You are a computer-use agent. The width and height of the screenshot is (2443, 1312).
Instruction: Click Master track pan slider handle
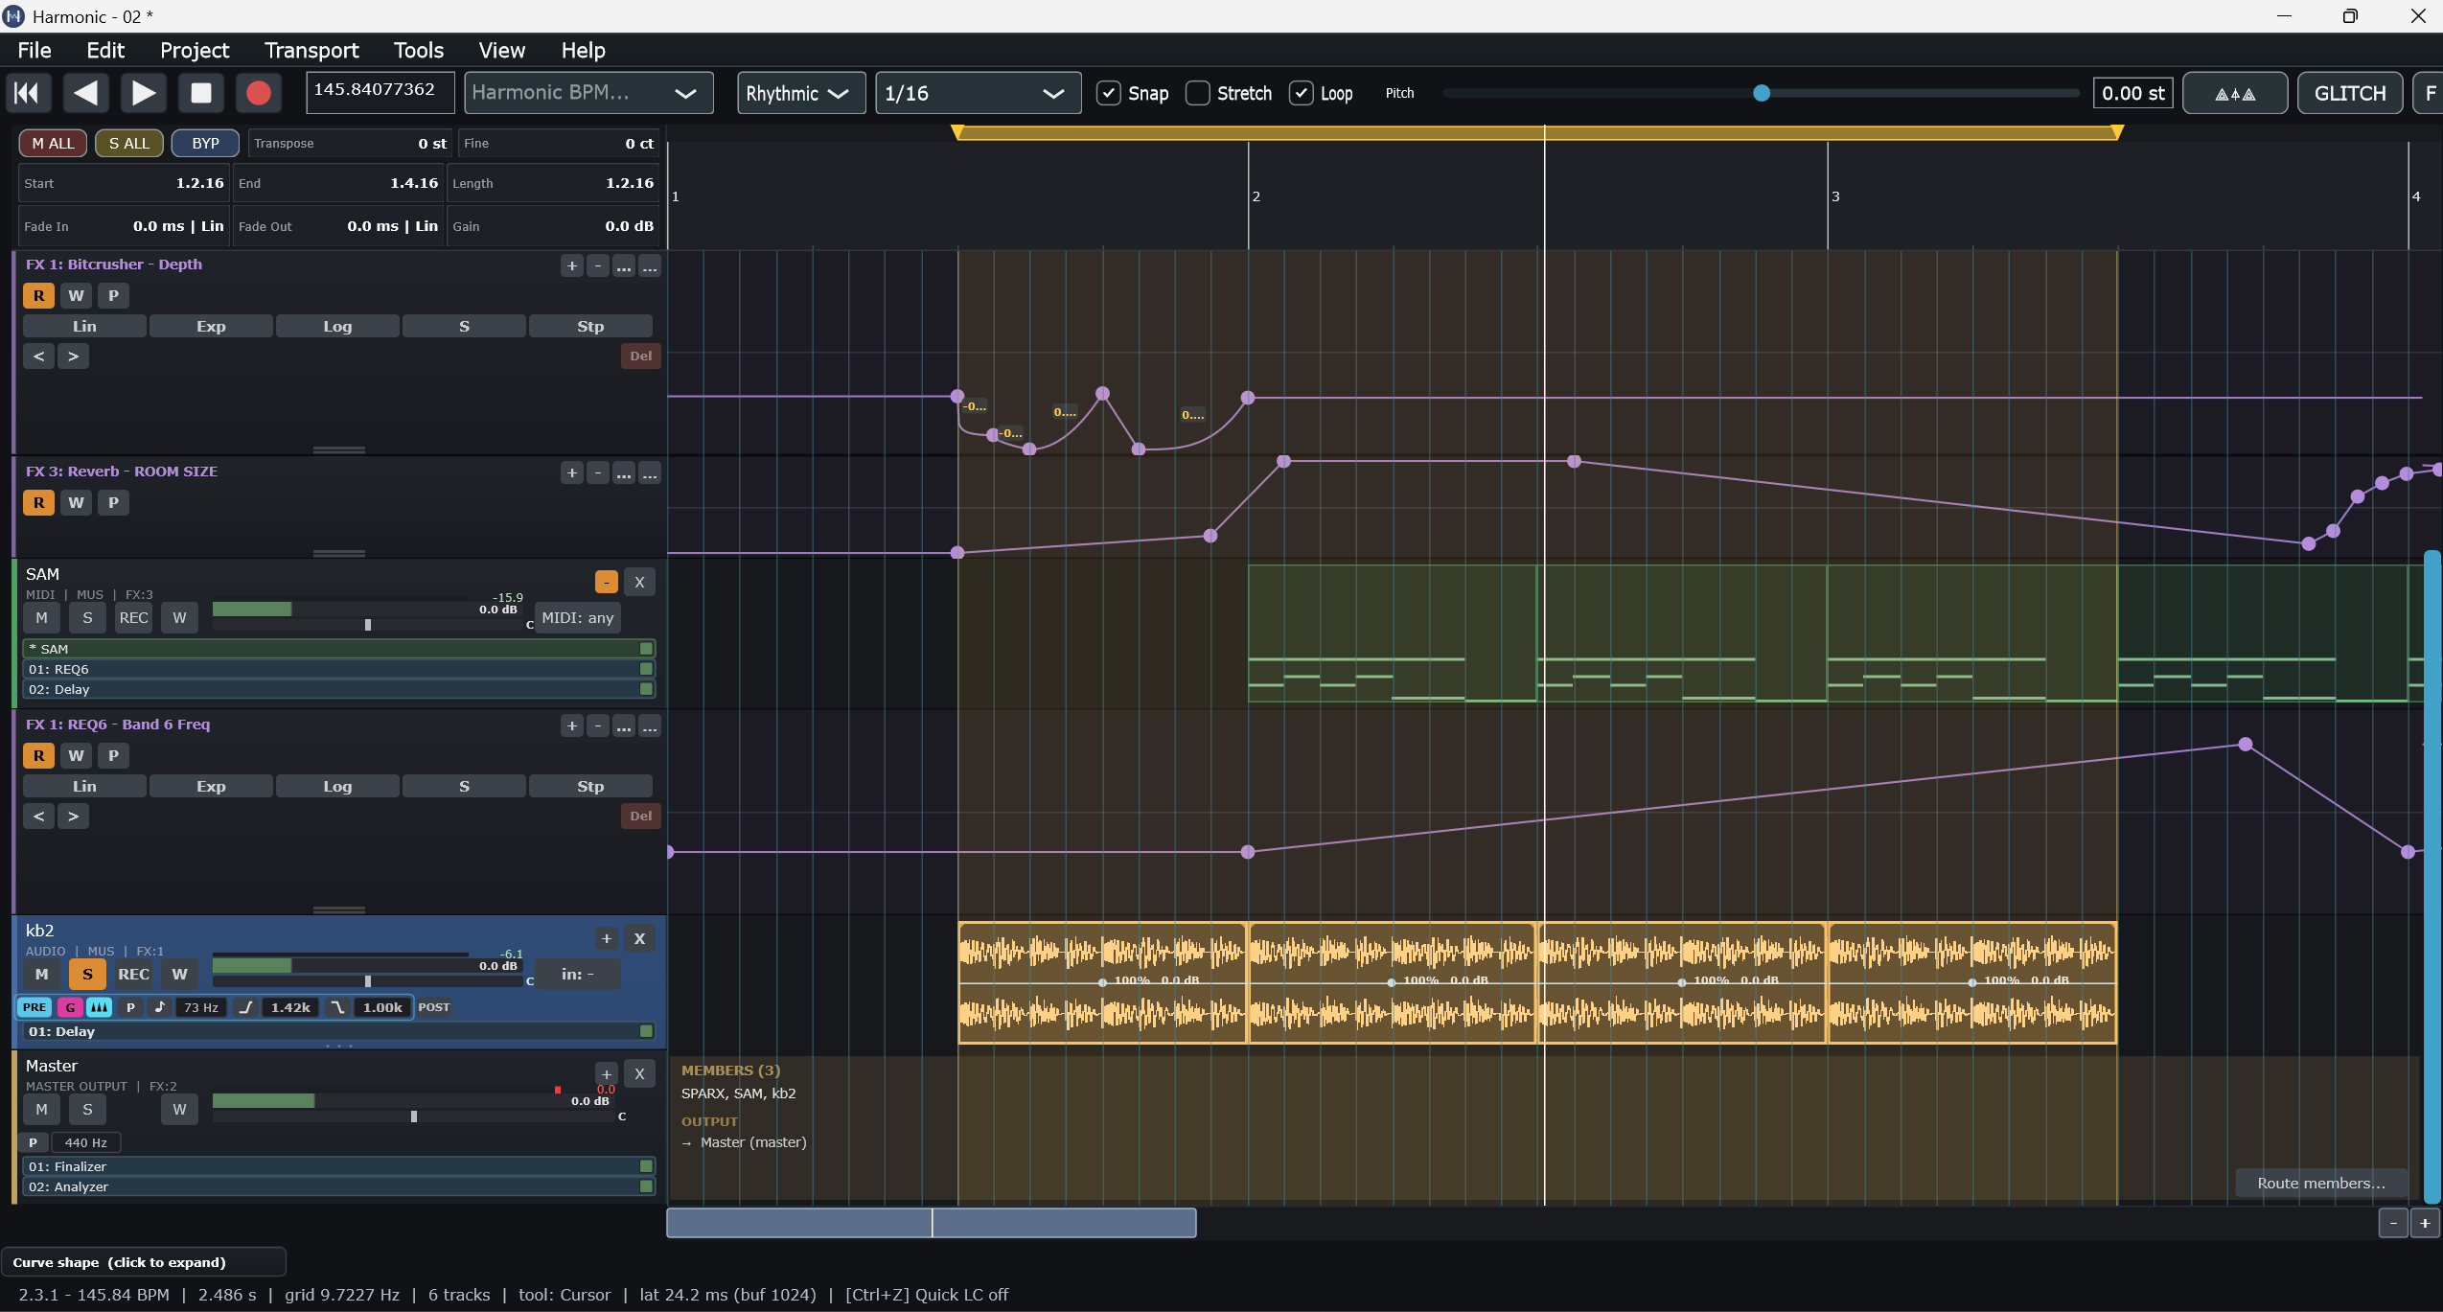(x=414, y=1116)
